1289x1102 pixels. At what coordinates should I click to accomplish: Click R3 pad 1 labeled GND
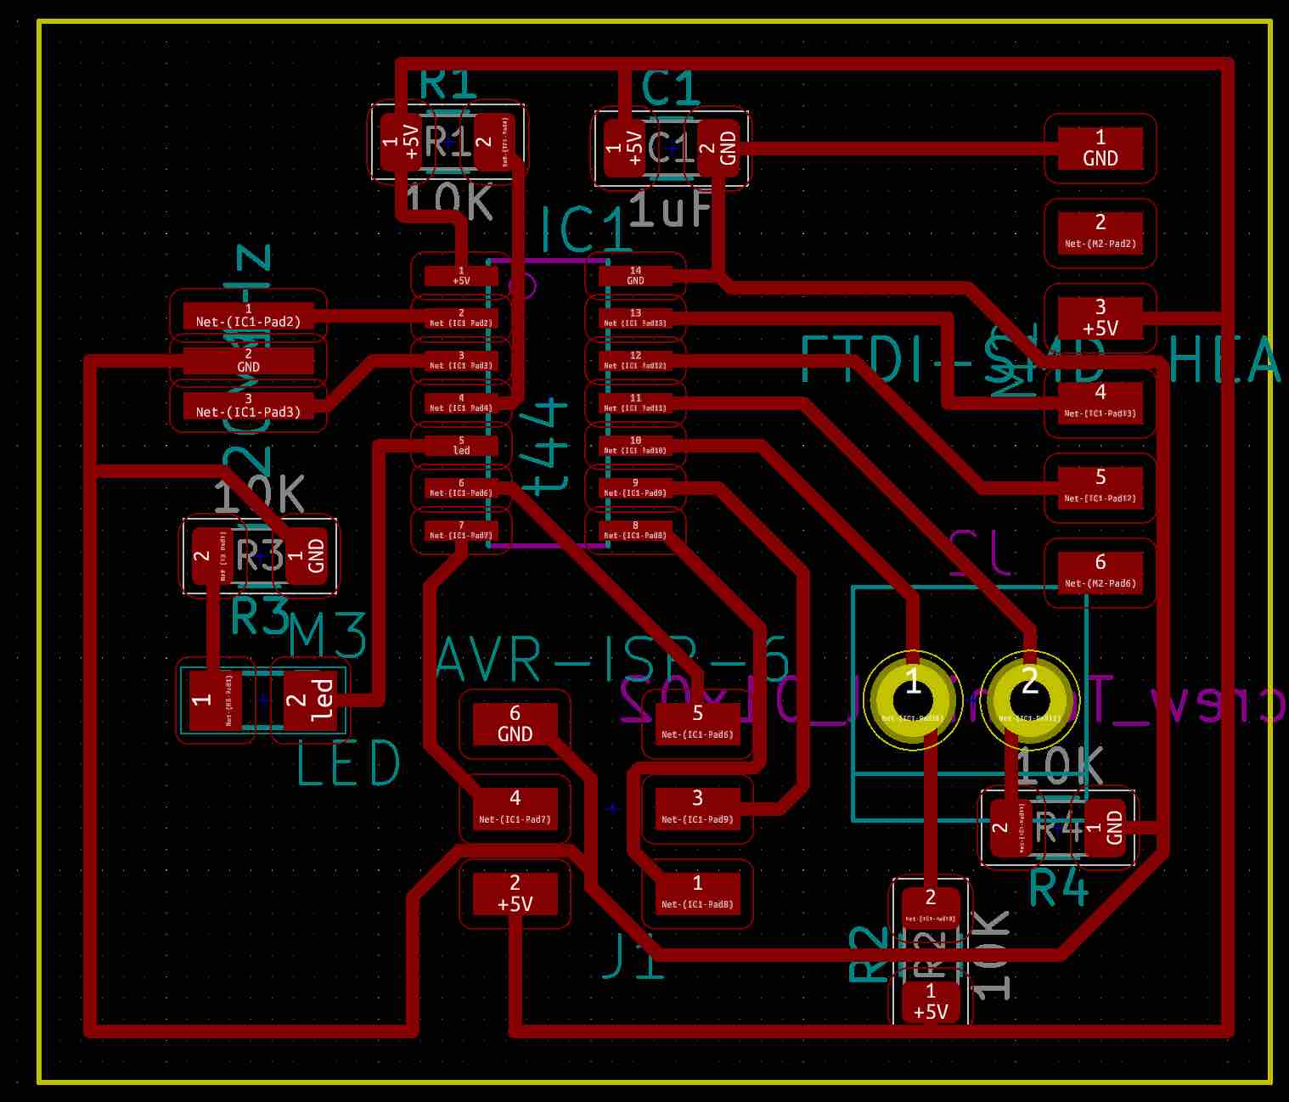pyautogui.click(x=306, y=556)
